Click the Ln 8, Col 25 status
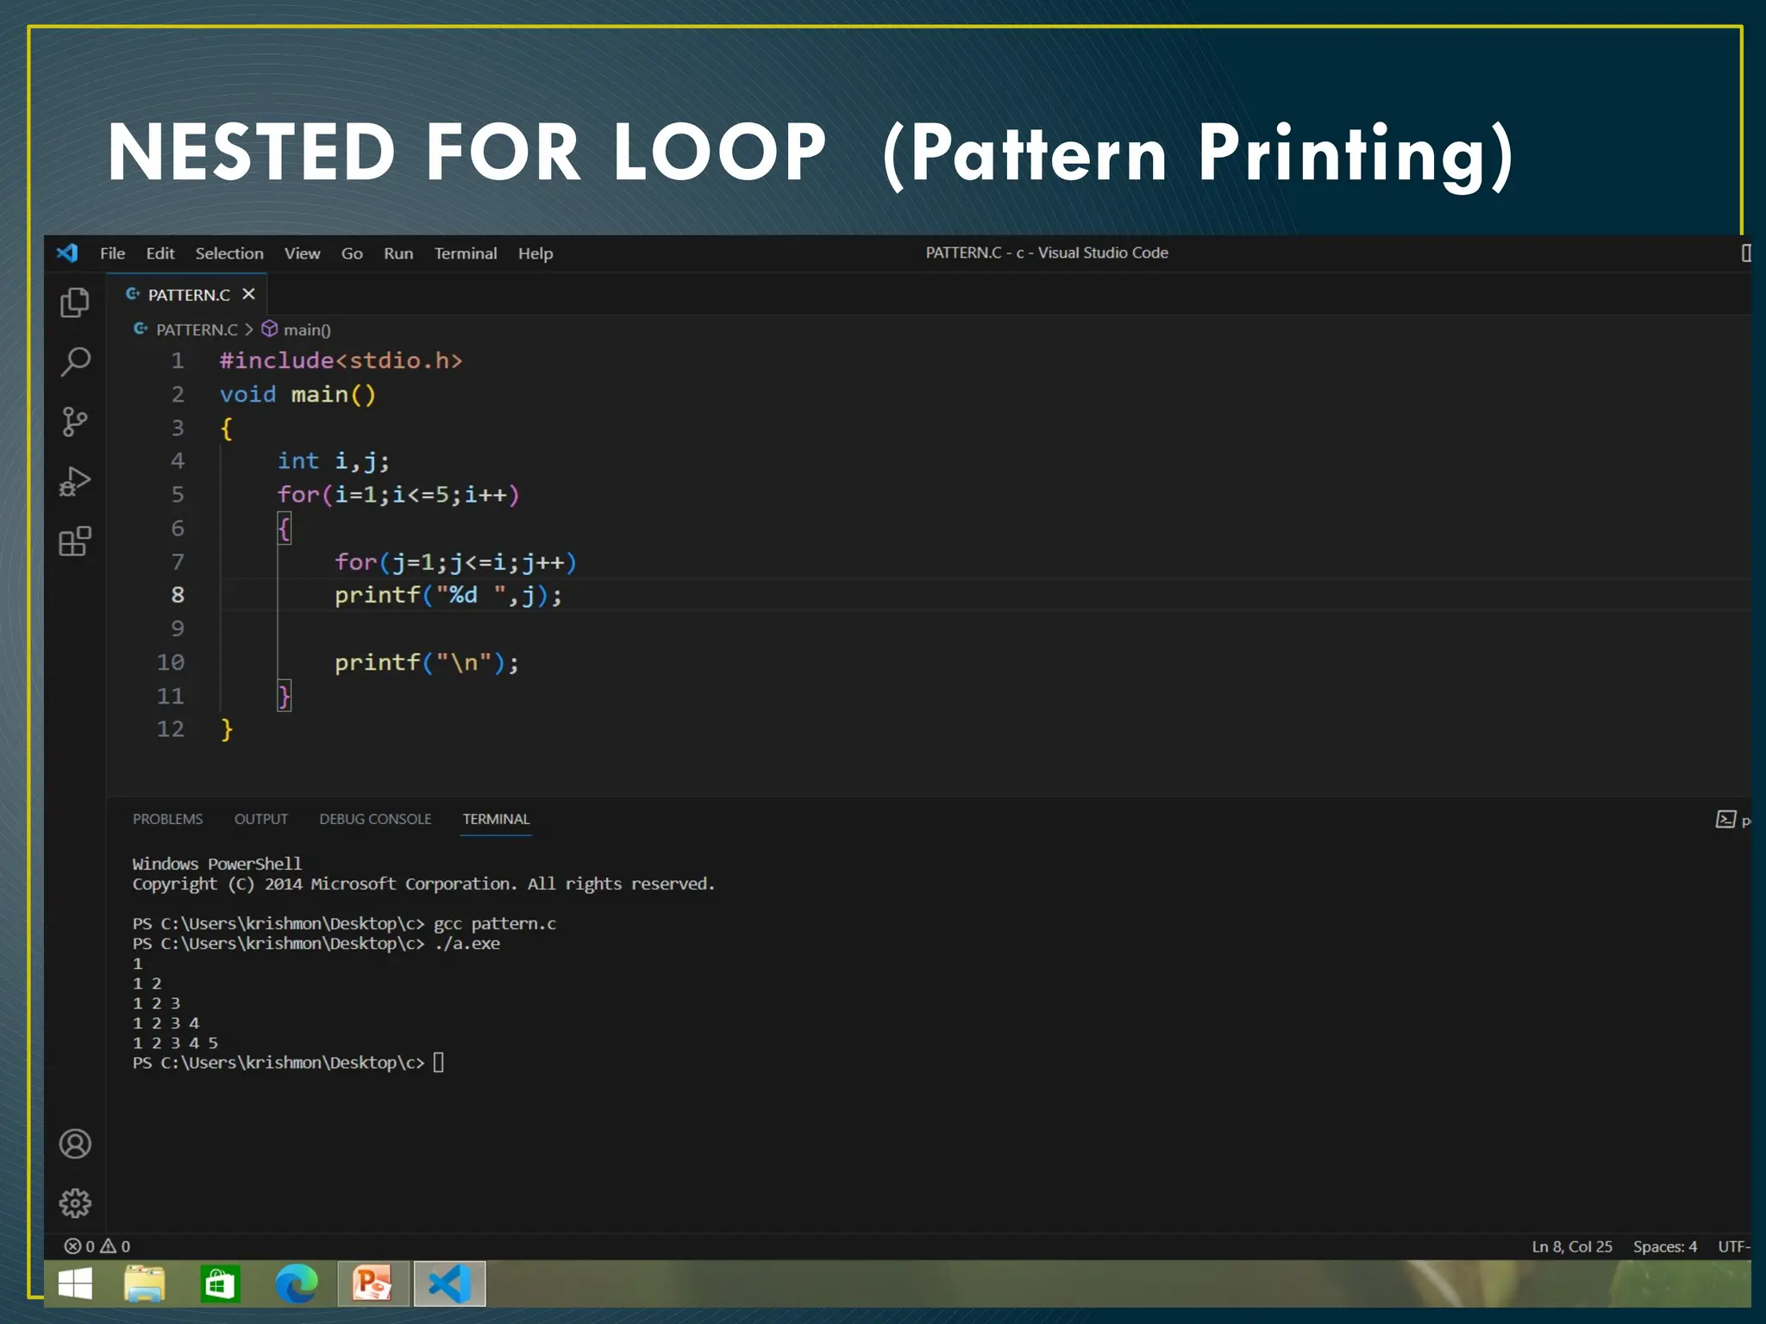The height and width of the screenshot is (1324, 1766). point(1571,1246)
